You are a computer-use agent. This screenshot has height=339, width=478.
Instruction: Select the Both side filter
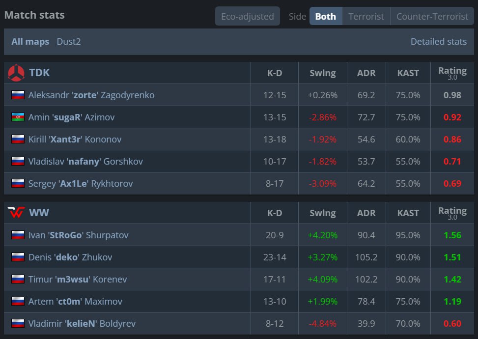[326, 16]
